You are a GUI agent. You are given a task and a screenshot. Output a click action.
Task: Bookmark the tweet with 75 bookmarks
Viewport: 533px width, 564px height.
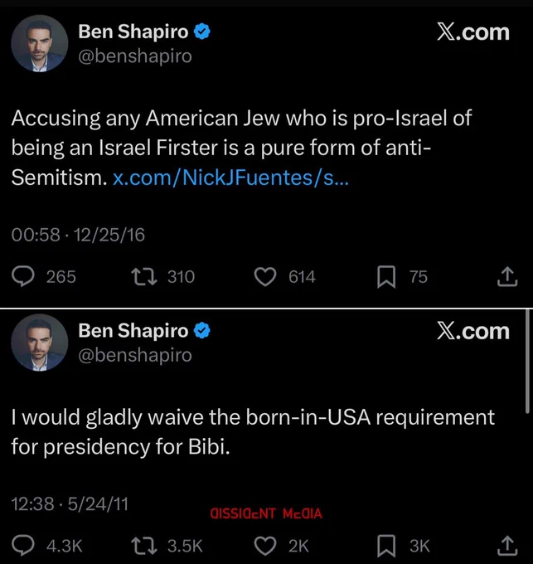[x=385, y=277]
